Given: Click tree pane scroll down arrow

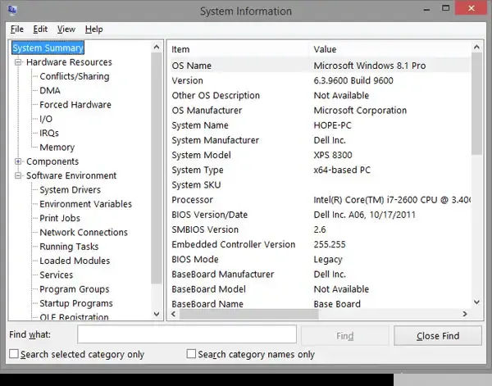Looking at the screenshot, I should point(157,314).
